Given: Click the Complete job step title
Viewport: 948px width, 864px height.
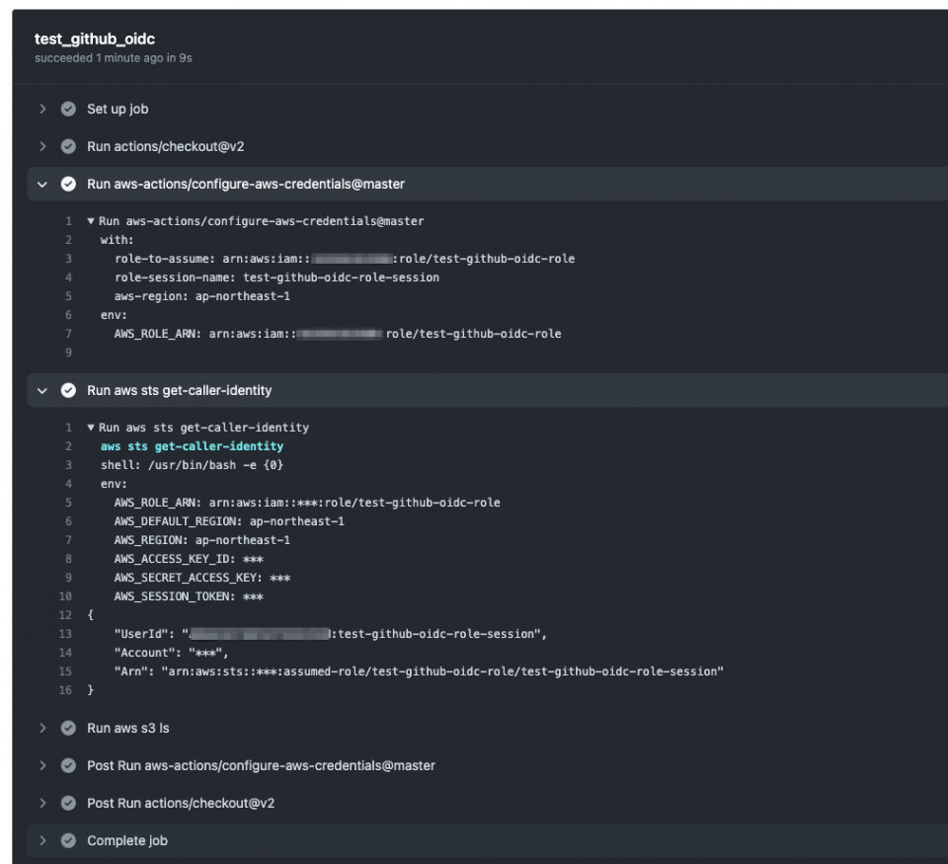Looking at the screenshot, I should click(127, 840).
